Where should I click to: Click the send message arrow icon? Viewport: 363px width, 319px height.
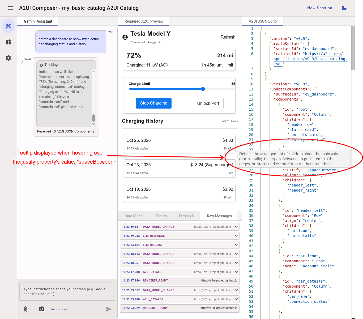click(109, 309)
